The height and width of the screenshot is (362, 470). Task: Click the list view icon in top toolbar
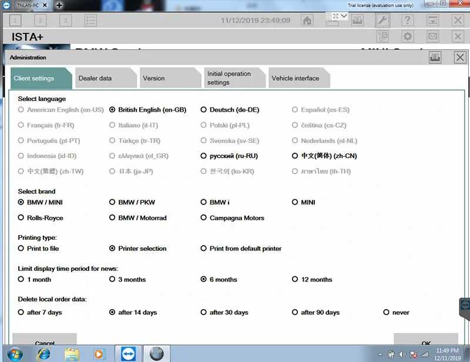pyautogui.click(x=90, y=21)
